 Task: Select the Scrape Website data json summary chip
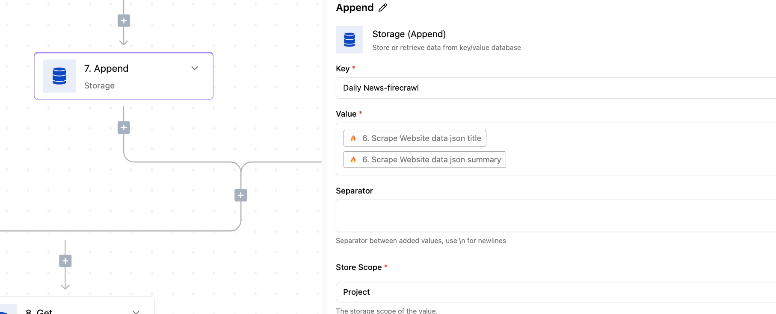pos(425,159)
